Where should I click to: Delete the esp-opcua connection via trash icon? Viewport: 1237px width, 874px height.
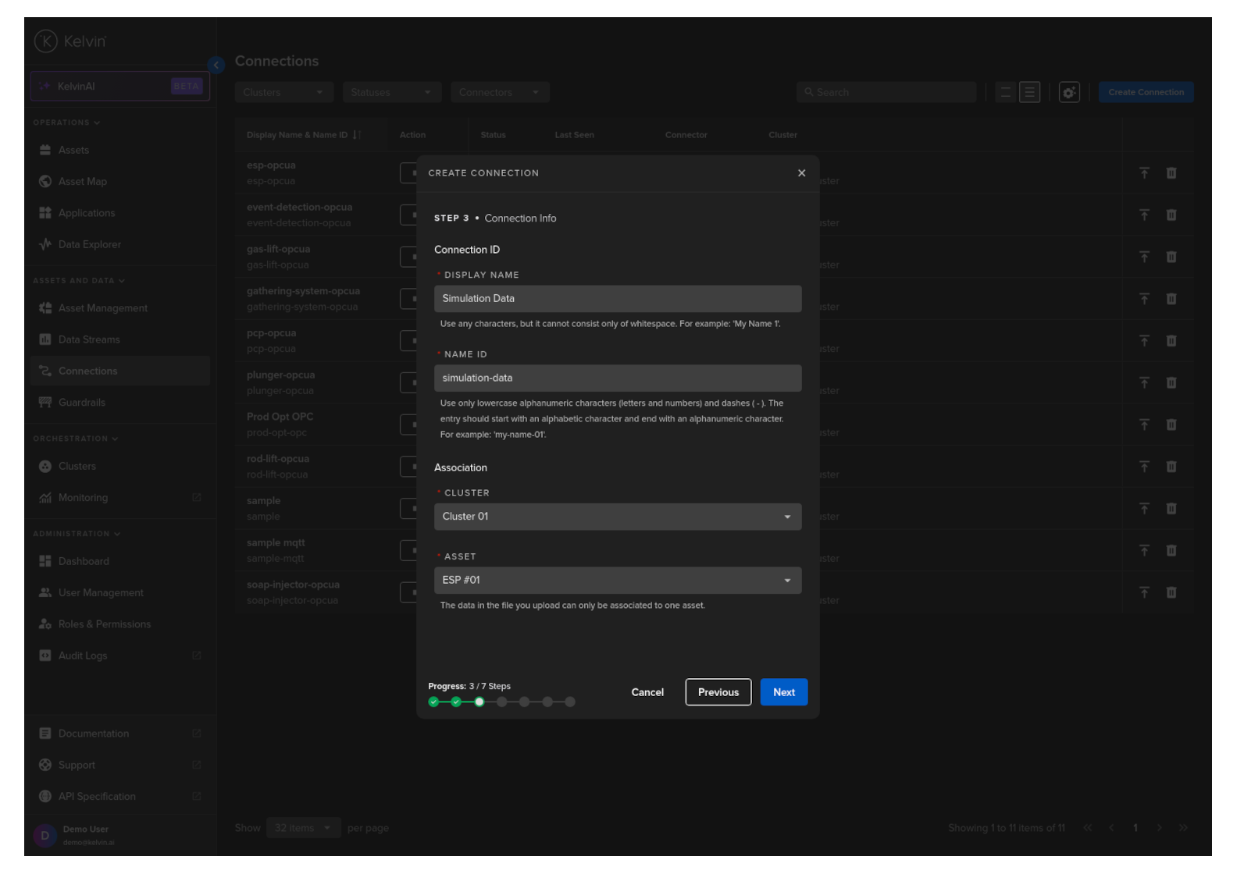(1171, 173)
